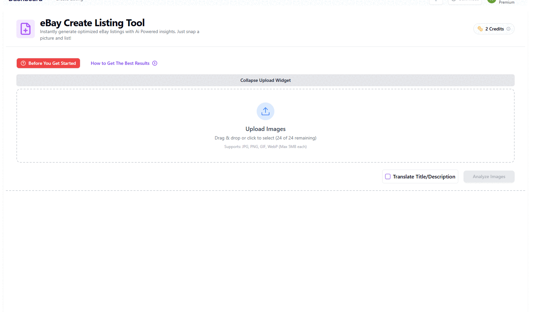The image size is (533, 312).
Task: Click the Translate Title/Description label text
Action: [x=424, y=176]
